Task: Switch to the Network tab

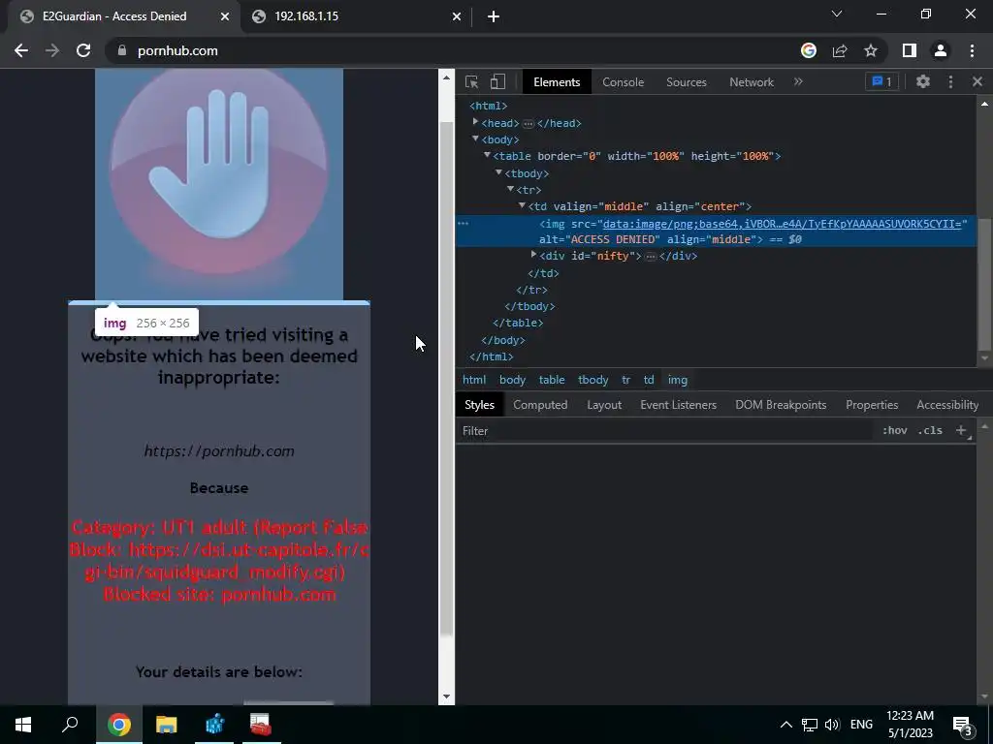Action: (752, 82)
